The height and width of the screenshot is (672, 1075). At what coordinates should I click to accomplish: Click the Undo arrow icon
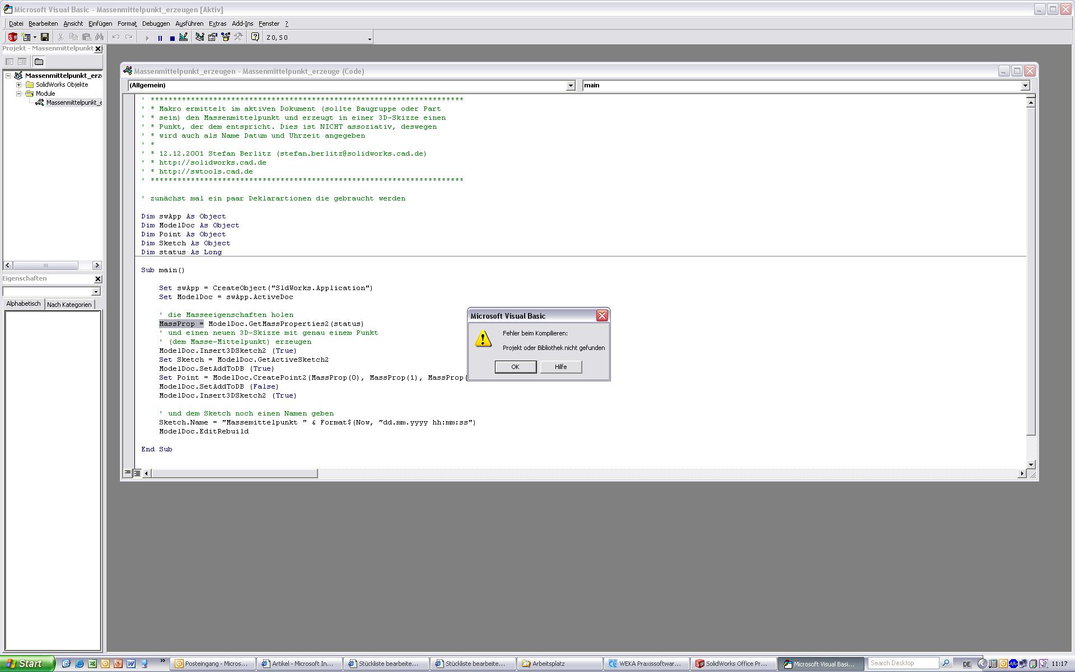tap(116, 38)
